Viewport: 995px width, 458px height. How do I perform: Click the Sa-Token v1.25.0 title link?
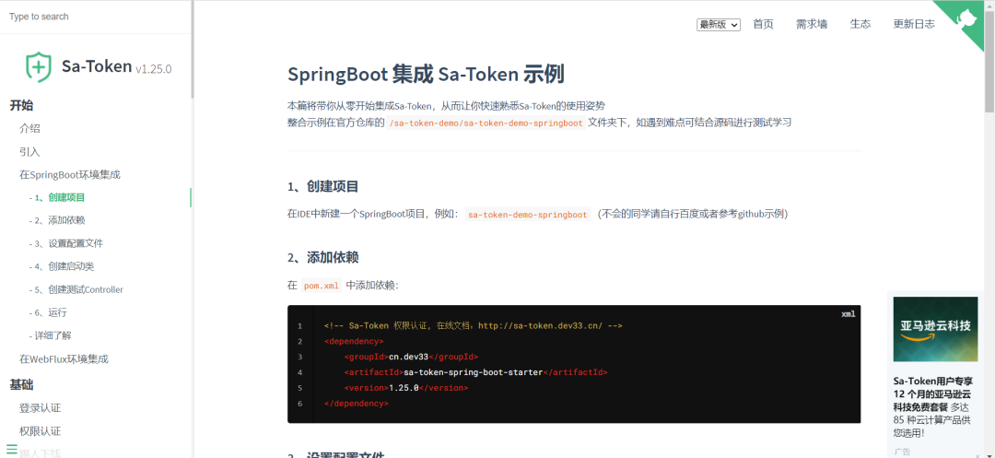point(117,66)
